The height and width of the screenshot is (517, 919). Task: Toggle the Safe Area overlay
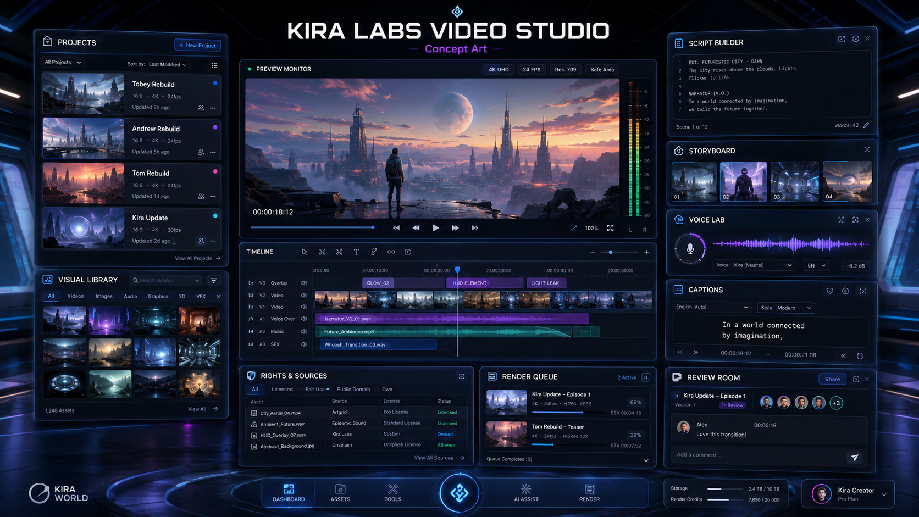tap(602, 70)
